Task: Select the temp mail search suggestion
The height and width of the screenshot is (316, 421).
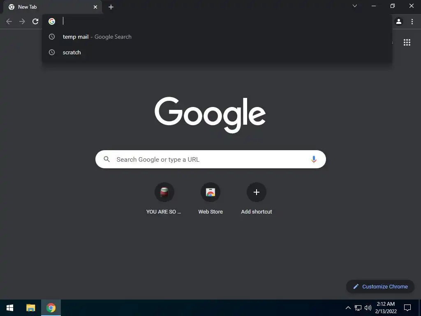Action: pyautogui.click(x=217, y=37)
